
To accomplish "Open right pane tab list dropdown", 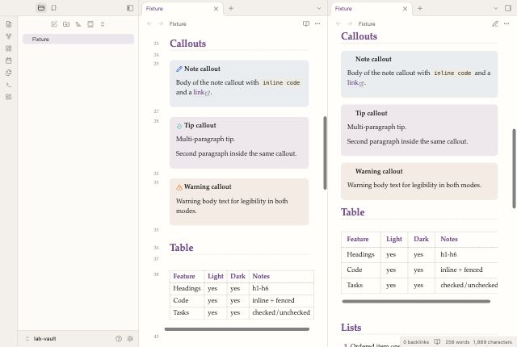I will pyautogui.click(x=495, y=9).
